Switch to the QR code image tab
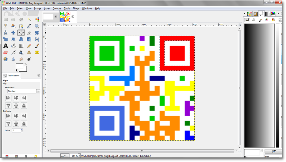The width and height of the screenshot is (286, 162). (x=65, y=17)
